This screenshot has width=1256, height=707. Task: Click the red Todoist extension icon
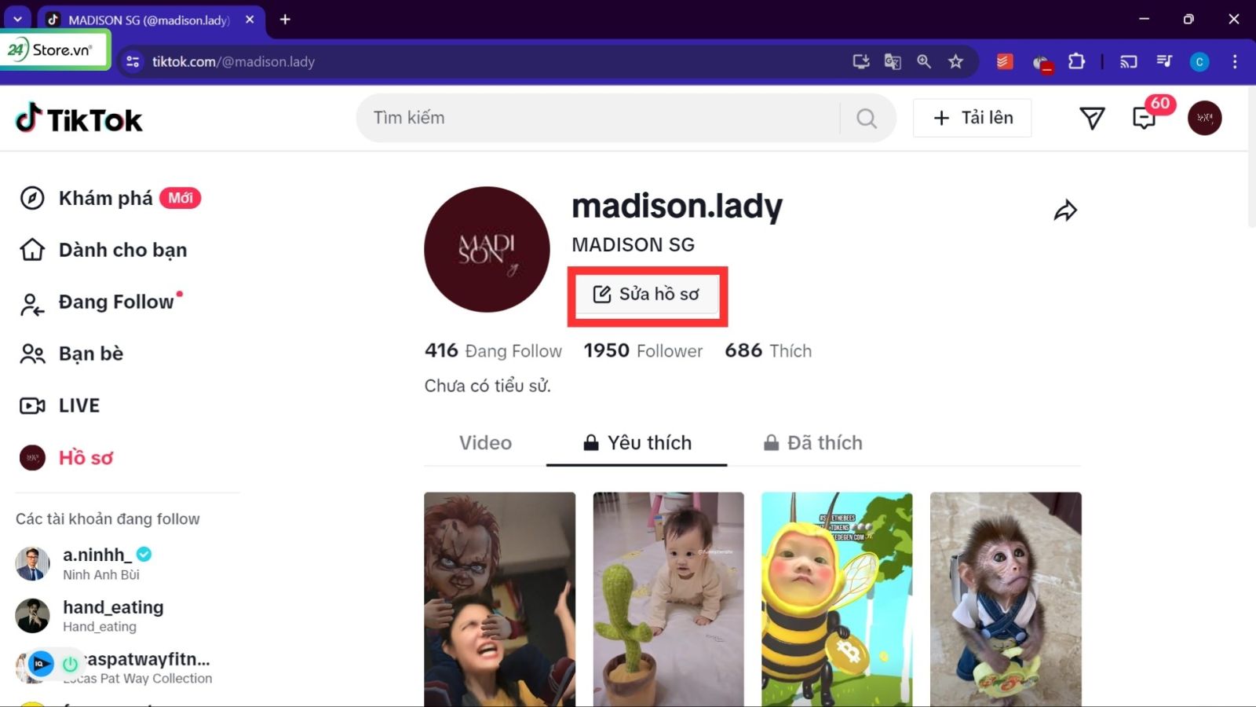(1005, 61)
